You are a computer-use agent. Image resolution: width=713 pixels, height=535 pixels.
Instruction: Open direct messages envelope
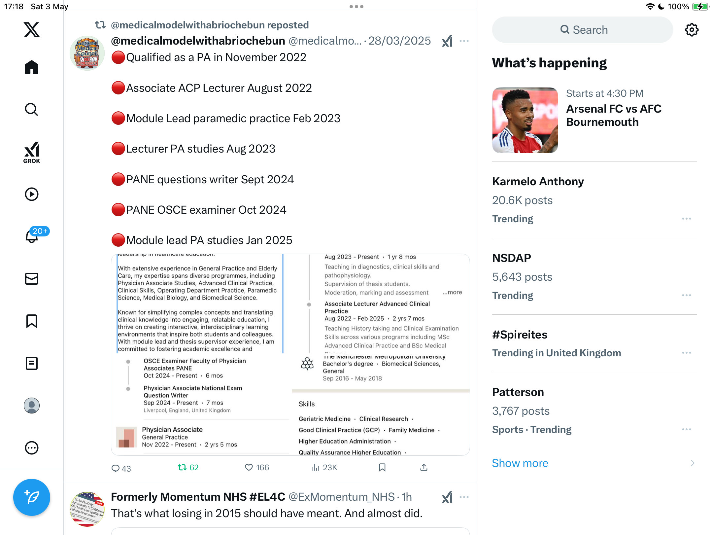32,279
